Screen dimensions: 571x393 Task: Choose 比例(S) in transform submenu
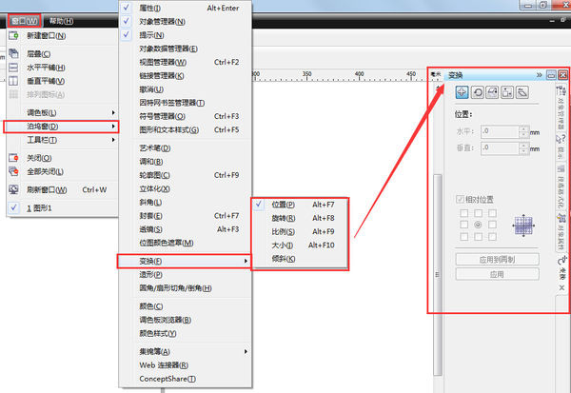pyautogui.click(x=300, y=231)
